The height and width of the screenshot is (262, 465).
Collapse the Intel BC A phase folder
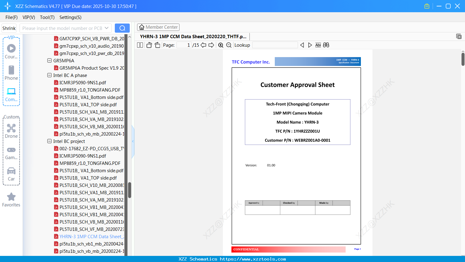[49, 75]
